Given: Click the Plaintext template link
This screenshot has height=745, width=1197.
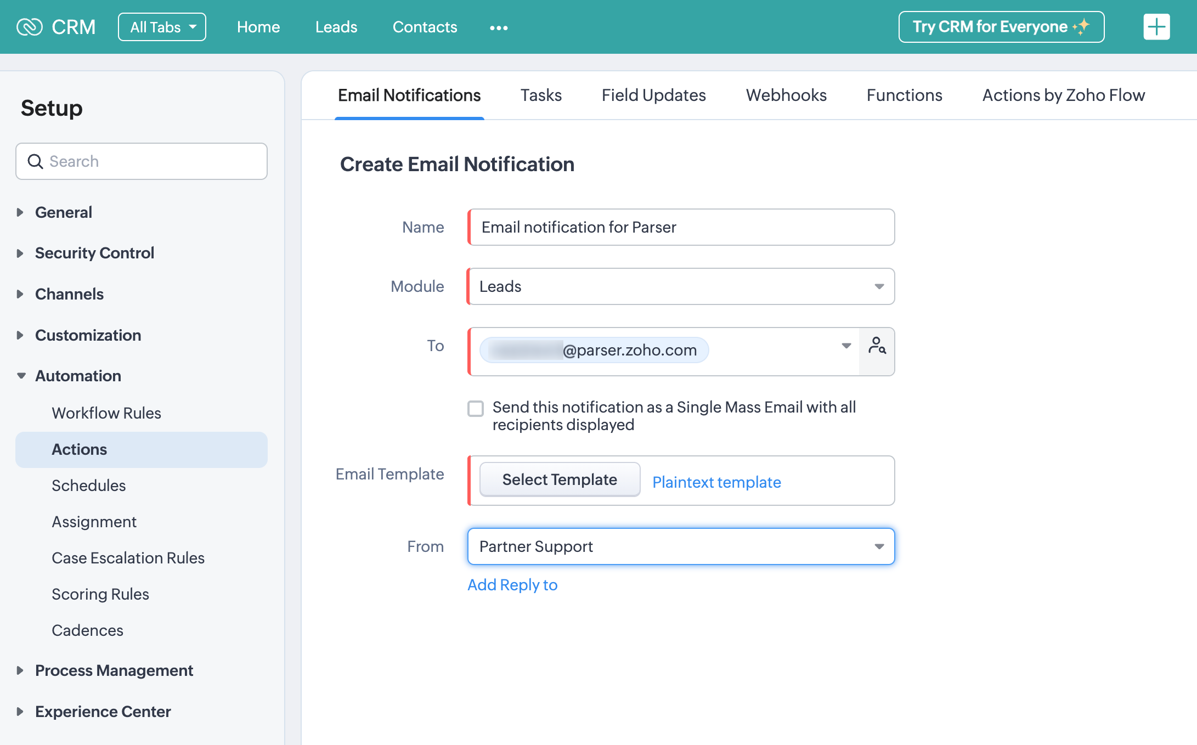Looking at the screenshot, I should point(716,482).
